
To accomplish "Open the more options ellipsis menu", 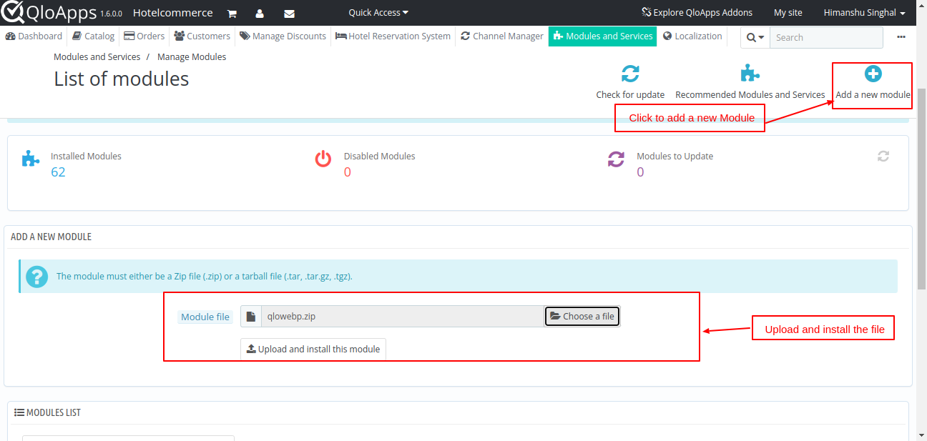I will (x=901, y=37).
